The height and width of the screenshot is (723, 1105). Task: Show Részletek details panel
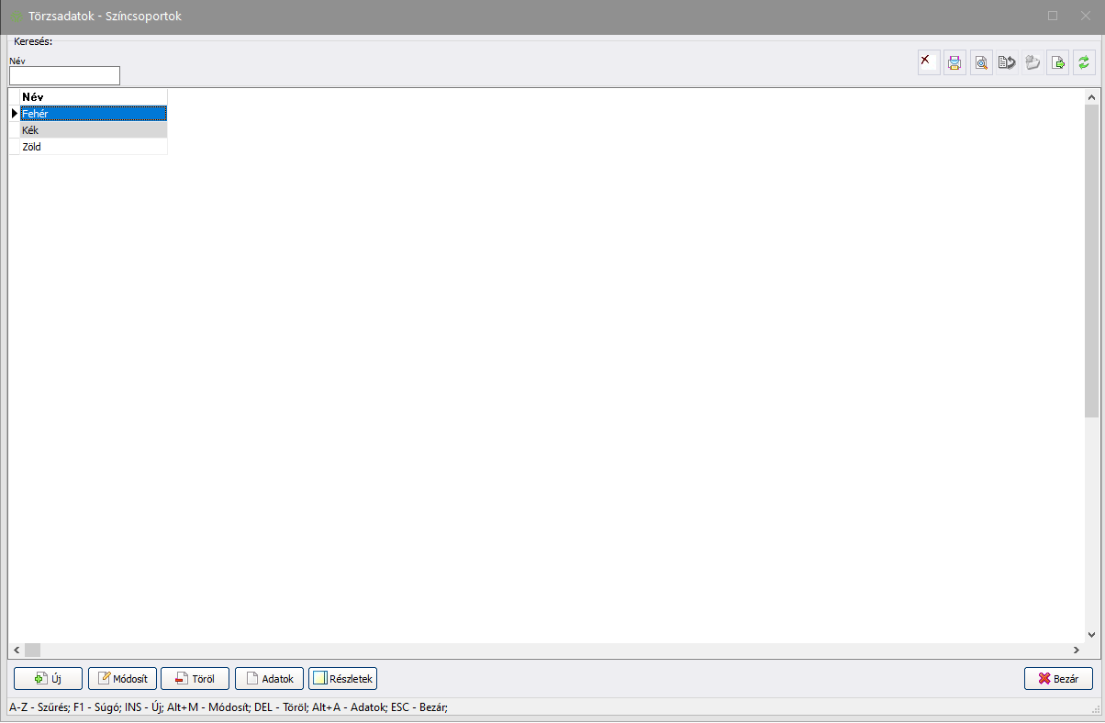click(x=342, y=679)
